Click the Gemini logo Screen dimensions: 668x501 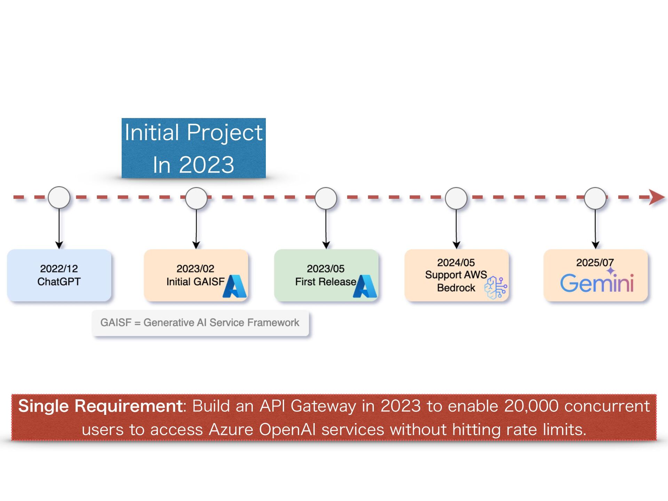point(597,281)
